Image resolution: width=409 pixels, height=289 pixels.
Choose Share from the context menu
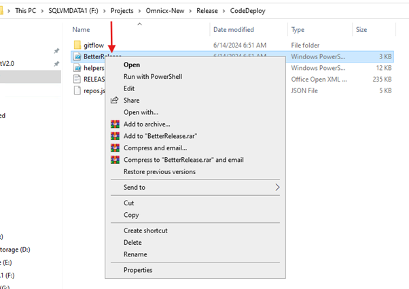click(132, 100)
